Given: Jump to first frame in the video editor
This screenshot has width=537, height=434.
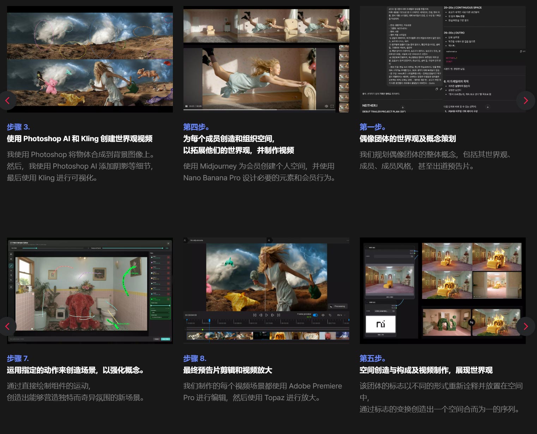Looking at the screenshot, I should [x=254, y=315].
